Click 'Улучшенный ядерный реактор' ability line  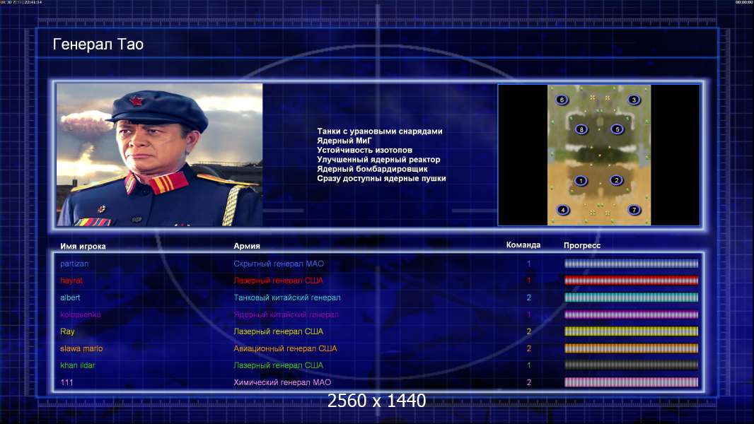click(378, 160)
